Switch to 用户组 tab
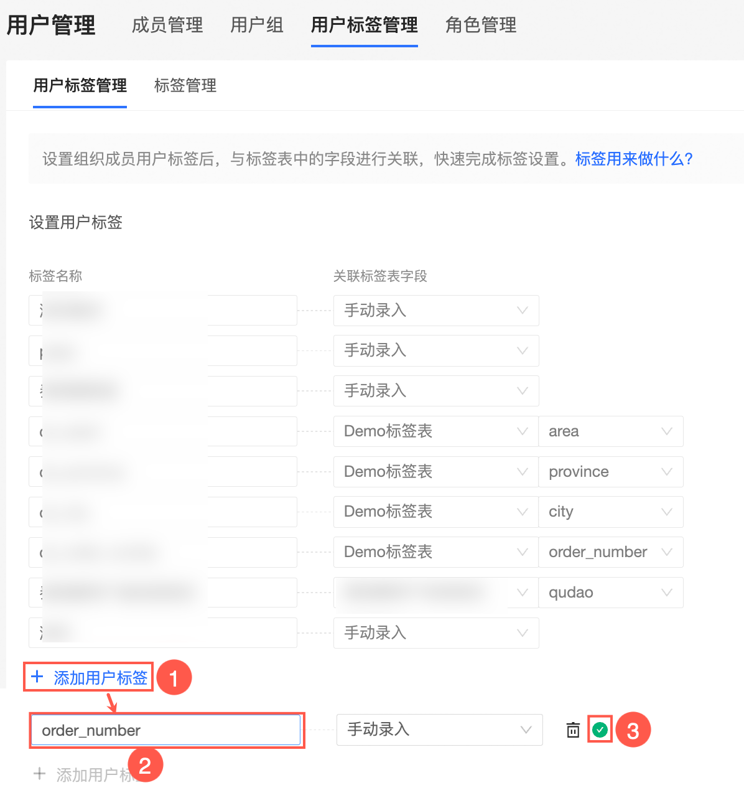744x798 pixels. tap(257, 25)
